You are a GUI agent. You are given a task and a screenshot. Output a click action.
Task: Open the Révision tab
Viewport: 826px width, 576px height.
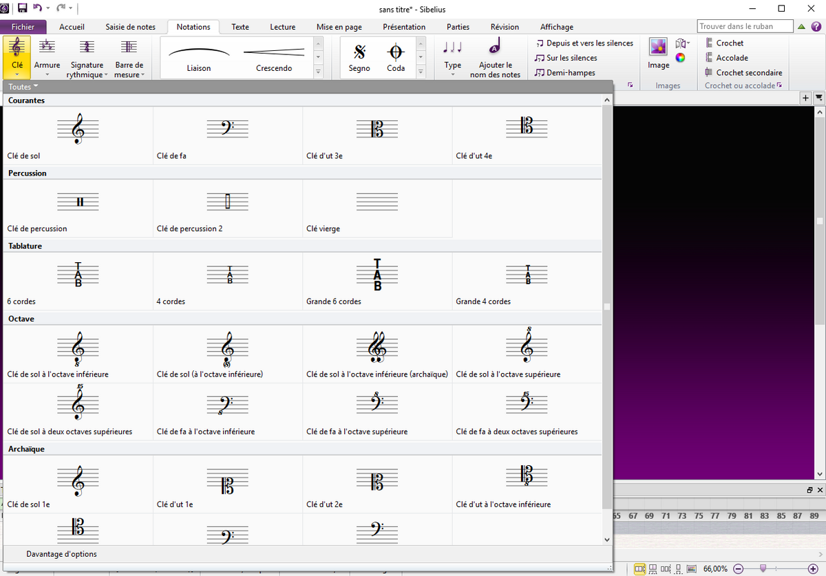pyautogui.click(x=505, y=27)
